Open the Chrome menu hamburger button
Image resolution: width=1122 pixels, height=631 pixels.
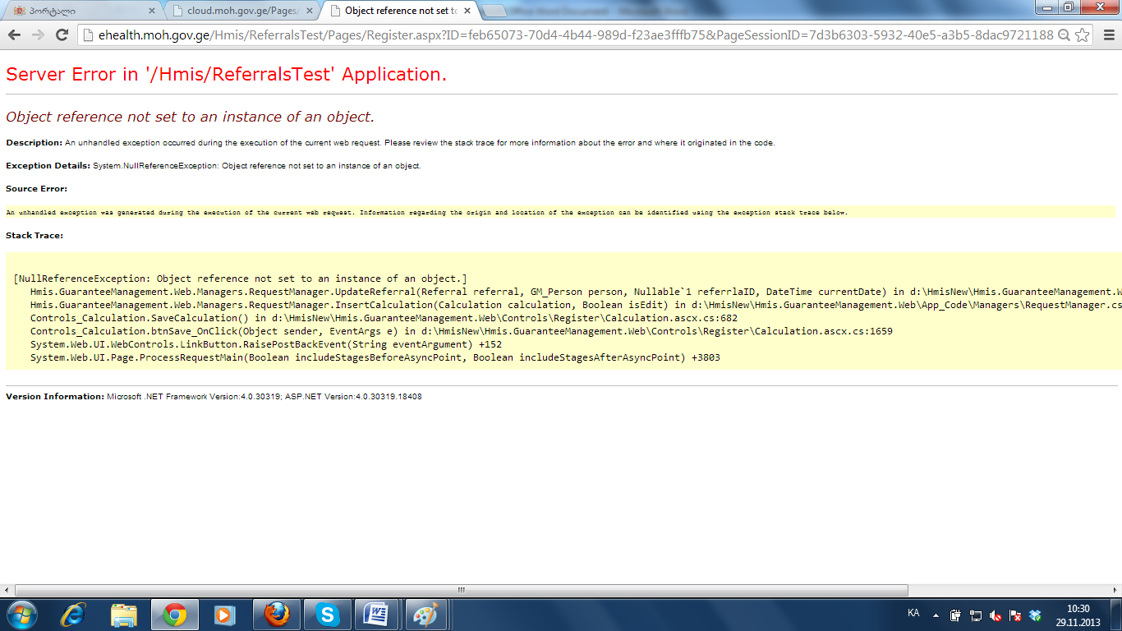coord(1108,35)
